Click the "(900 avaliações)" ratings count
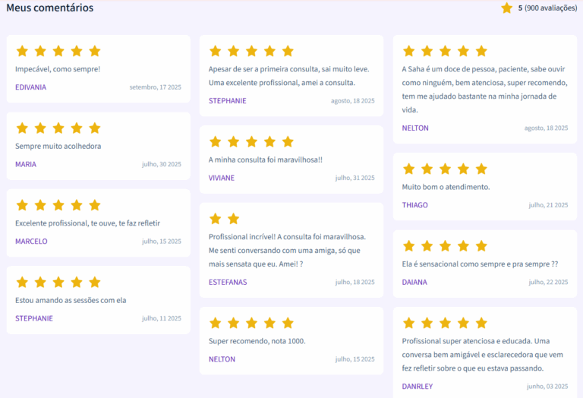Image resolution: width=583 pixels, height=398 pixels. click(551, 8)
